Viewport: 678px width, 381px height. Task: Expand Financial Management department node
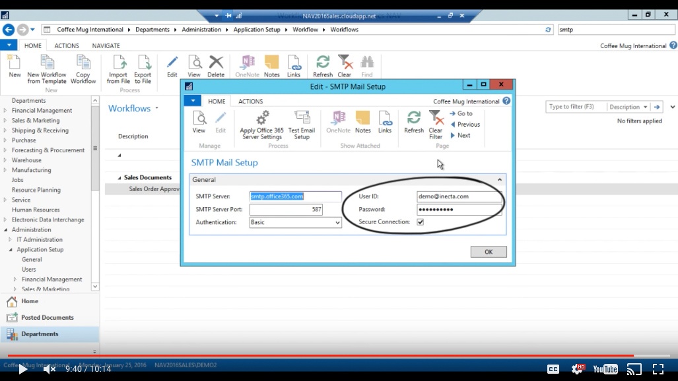click(x=5, y=111)
